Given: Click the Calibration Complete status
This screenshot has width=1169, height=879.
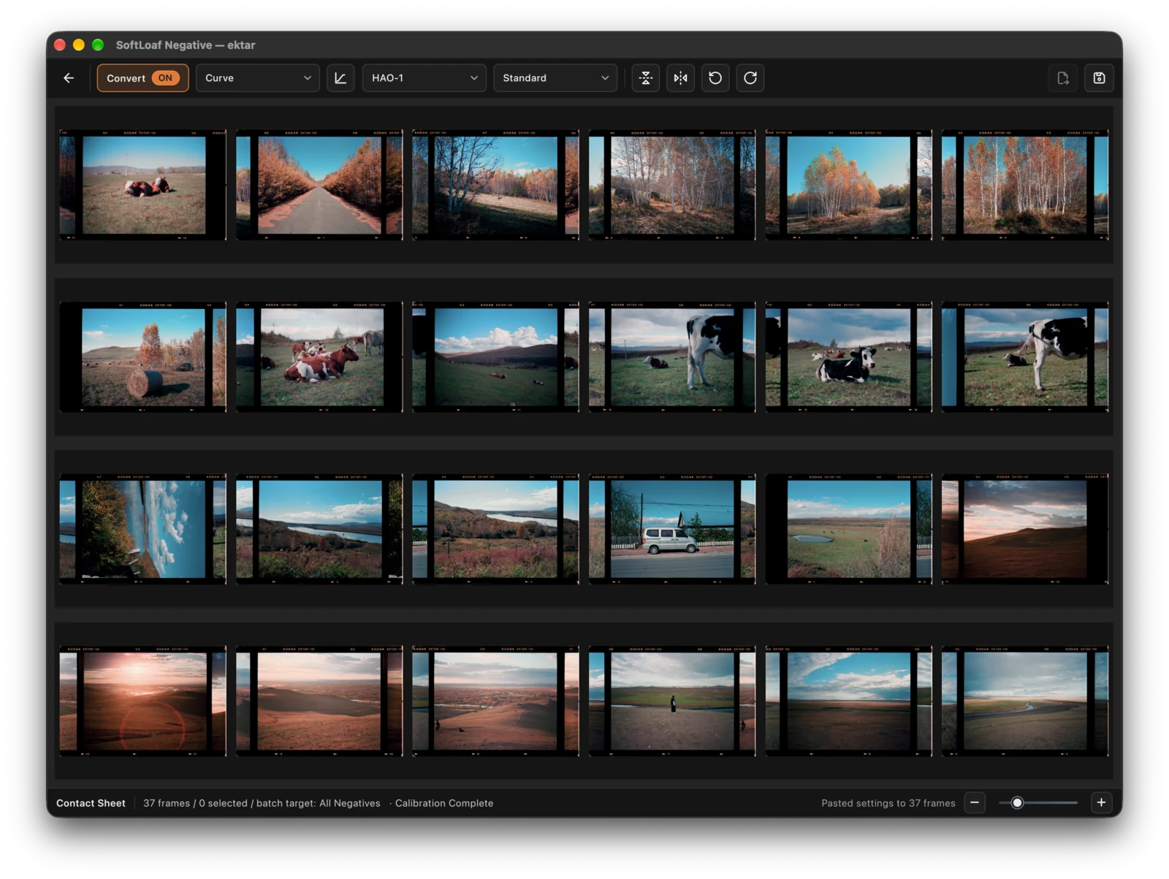Looking at the screenshot, I should (x=444, y=803).
